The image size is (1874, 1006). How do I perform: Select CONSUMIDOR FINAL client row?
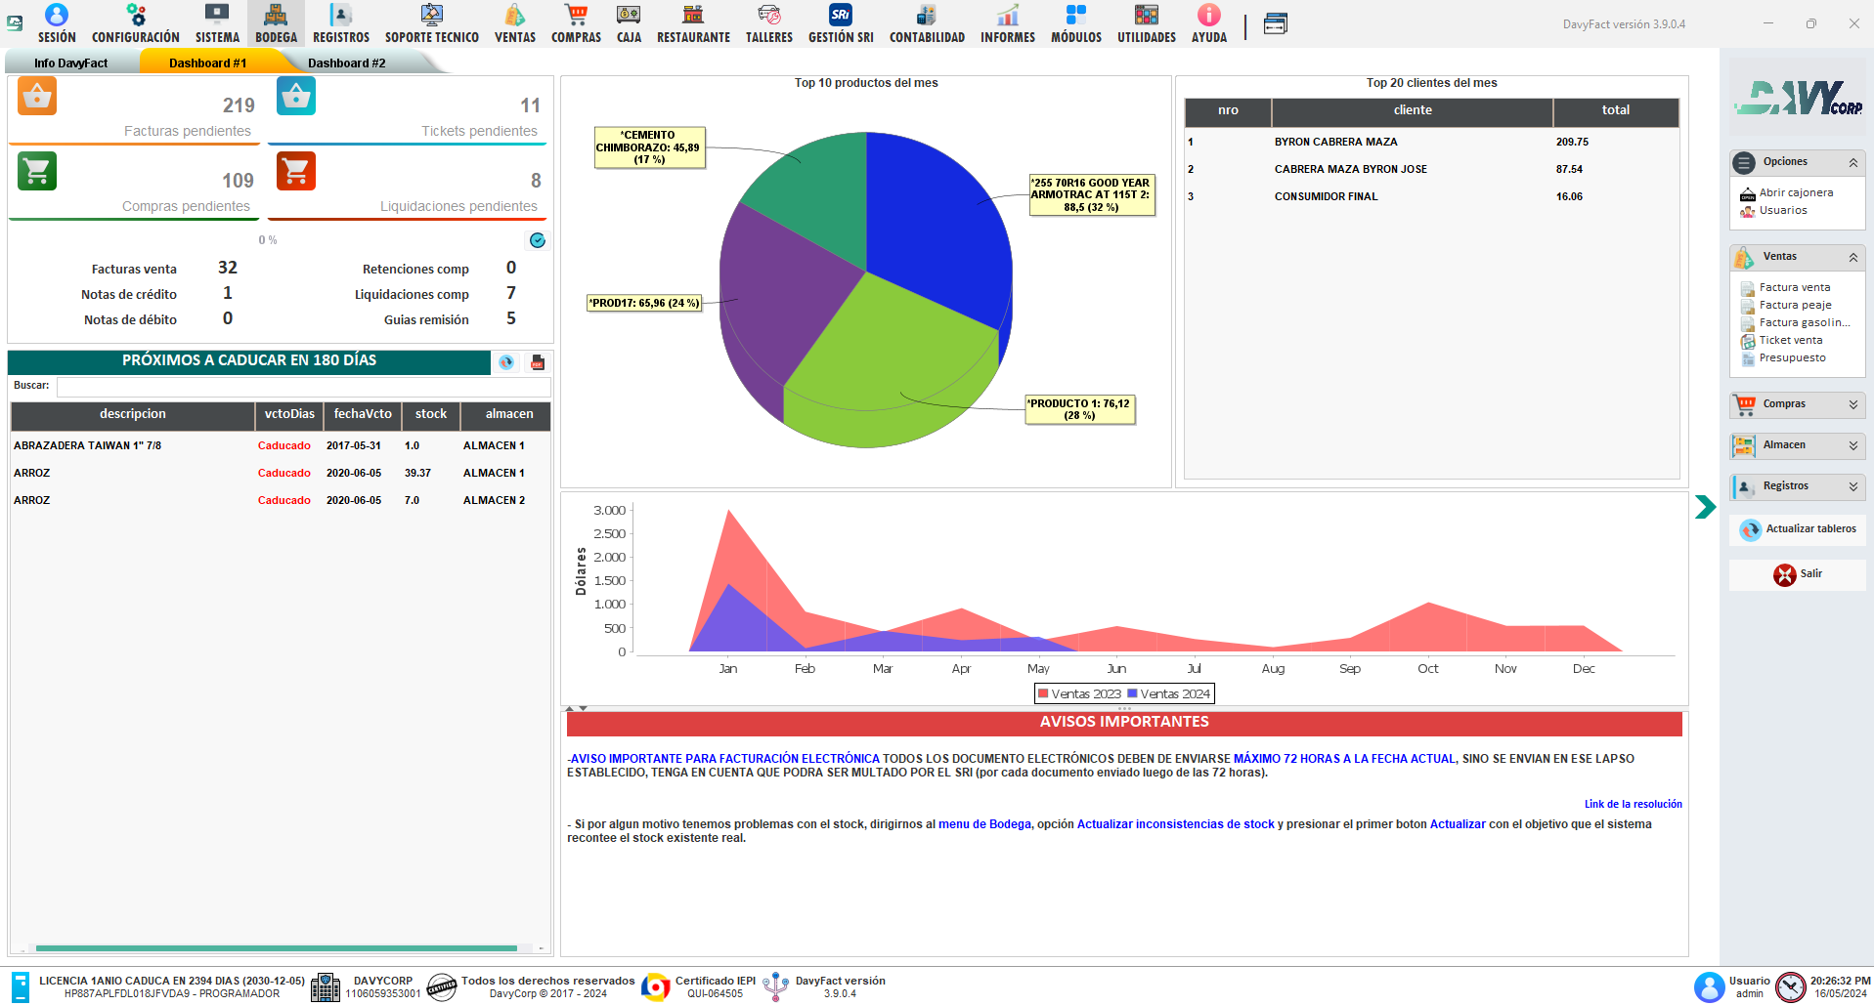[x=1431, y=197]
